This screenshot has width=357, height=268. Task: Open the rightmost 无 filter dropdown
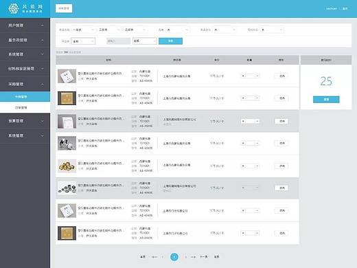pyautogui.click(x=272, y=30)
